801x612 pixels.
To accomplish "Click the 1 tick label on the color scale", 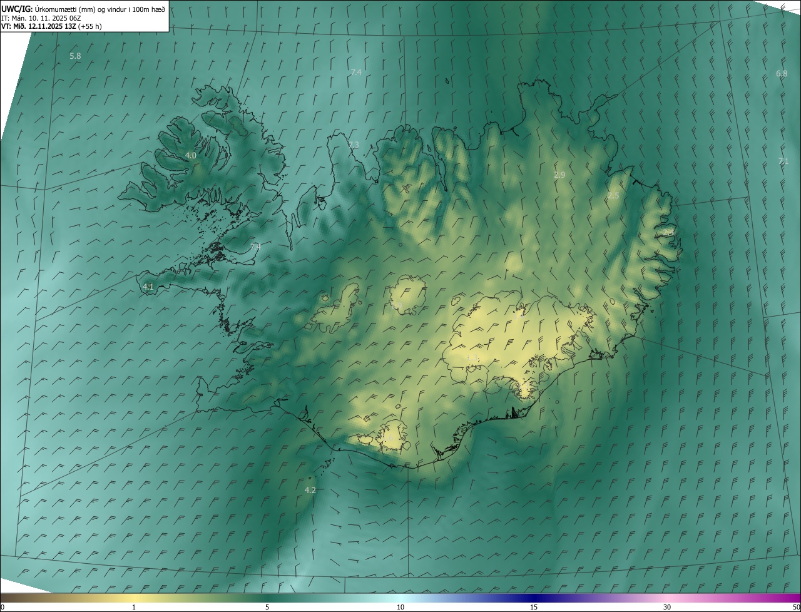I will click(134, 608).
